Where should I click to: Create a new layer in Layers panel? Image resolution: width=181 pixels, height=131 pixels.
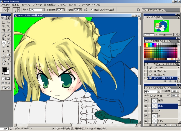[x=171, y=125]
